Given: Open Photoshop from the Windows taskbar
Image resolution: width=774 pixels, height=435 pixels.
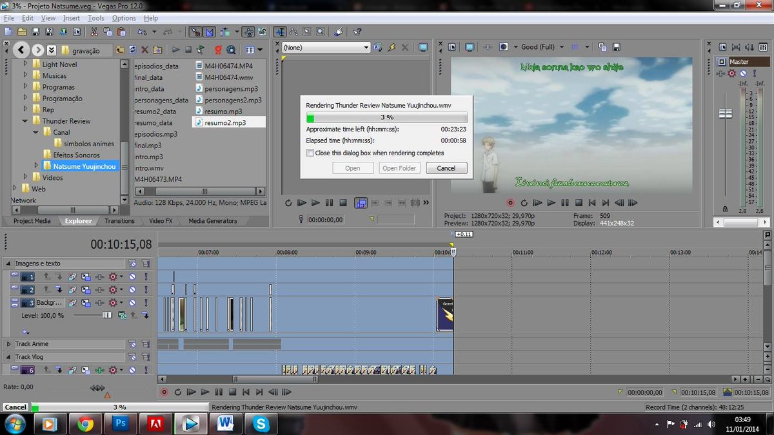Looking at the screenshot, I should 120,423.
